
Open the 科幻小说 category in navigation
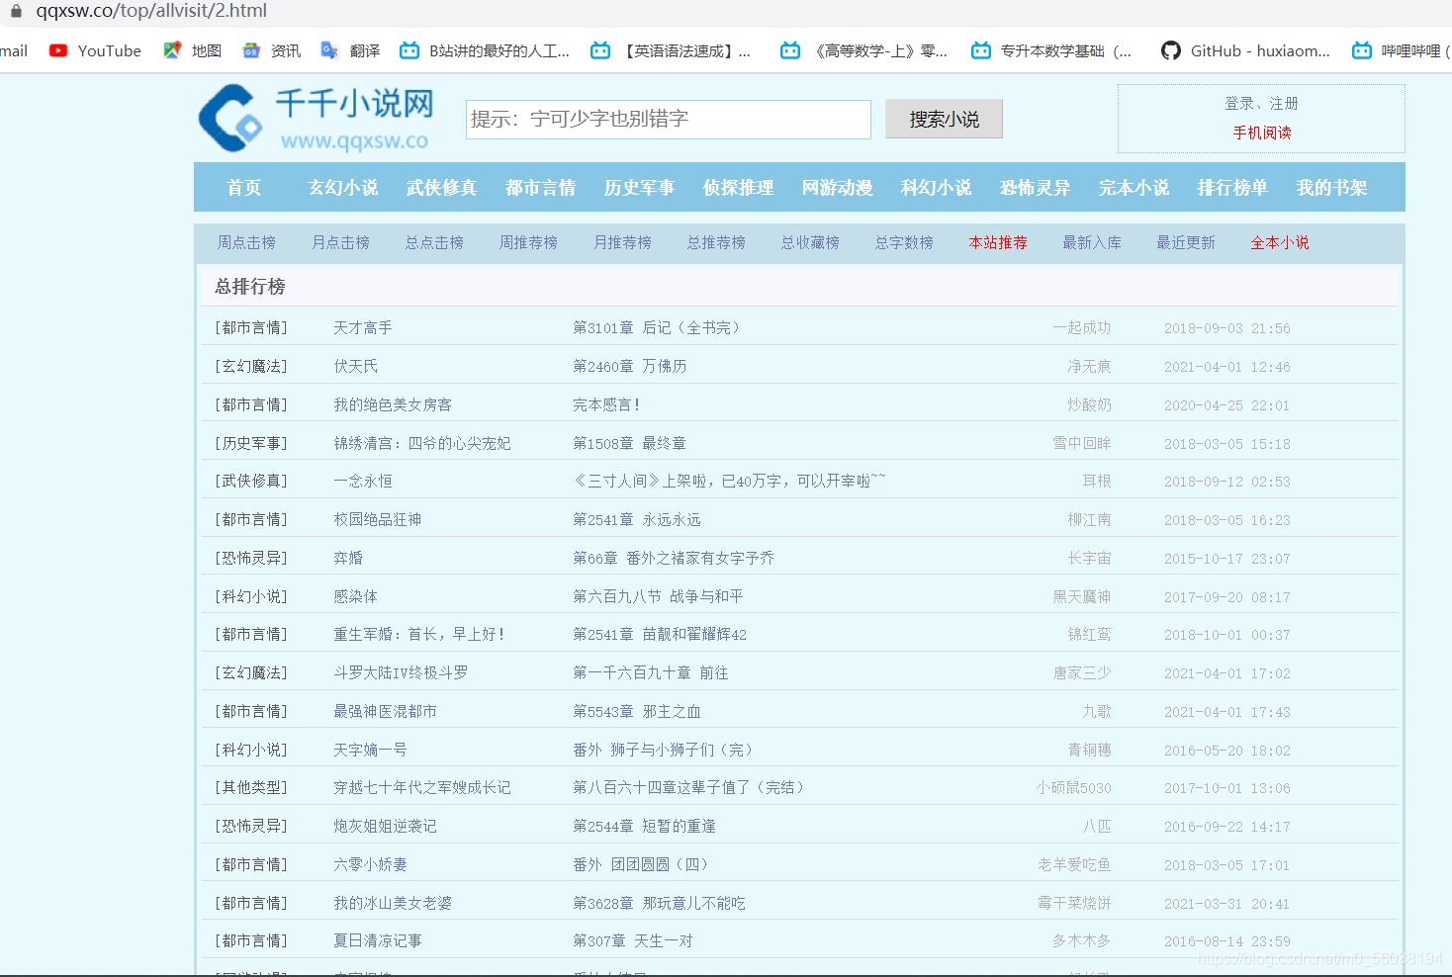coord(937,187)
